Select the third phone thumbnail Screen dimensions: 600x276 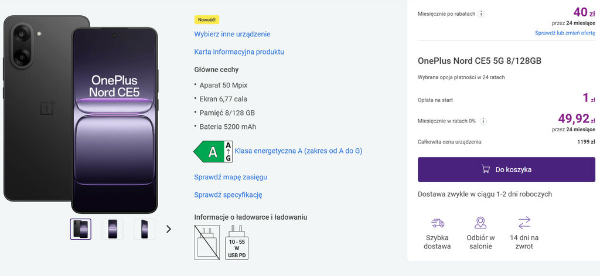click(x=144, y=229)
